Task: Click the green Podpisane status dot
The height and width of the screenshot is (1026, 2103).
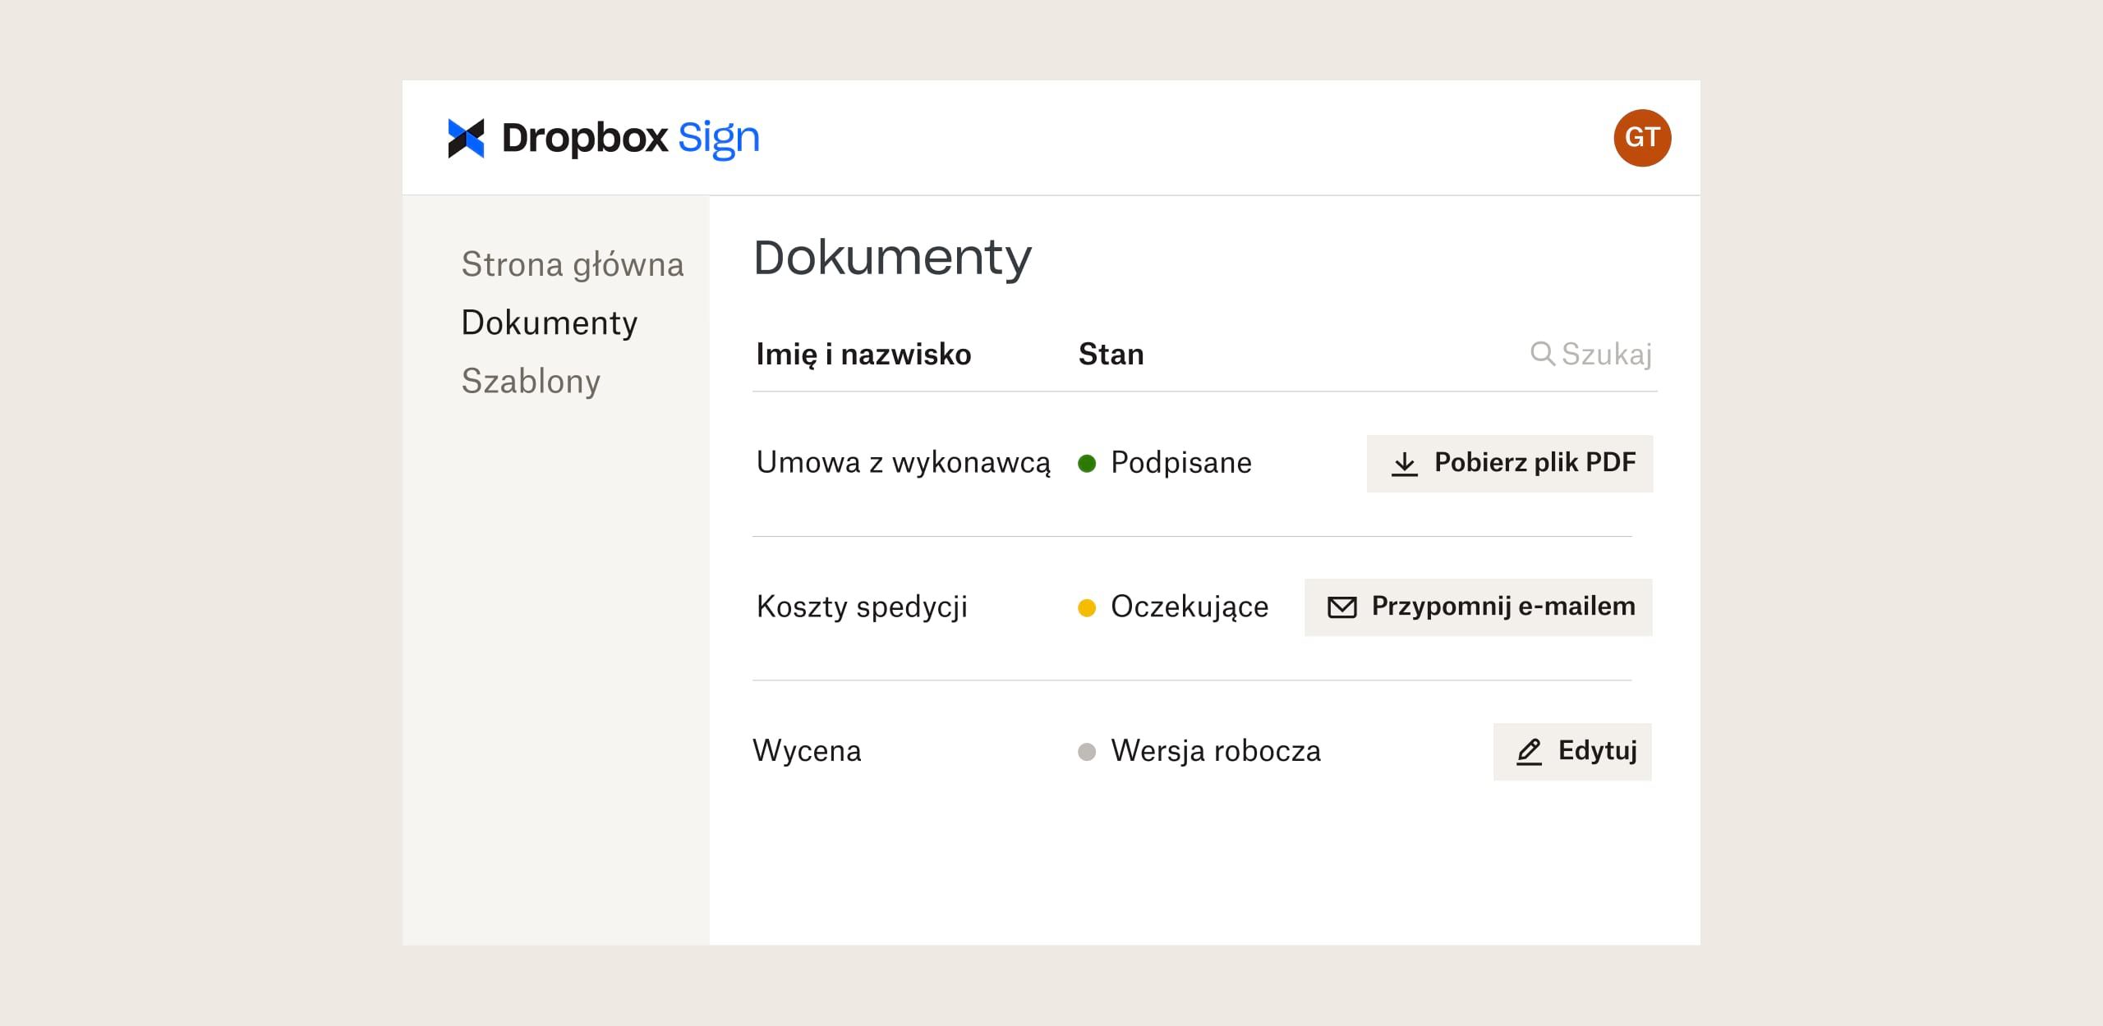Action: tap(1087, 464)
